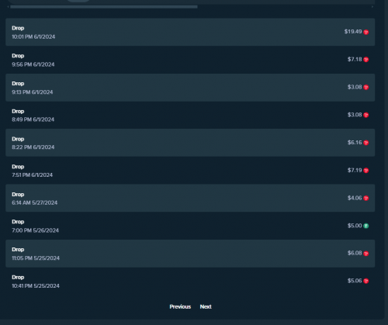
Task: Click the green Tether icon beside $5.00
Action: click(x=366, y=226)
